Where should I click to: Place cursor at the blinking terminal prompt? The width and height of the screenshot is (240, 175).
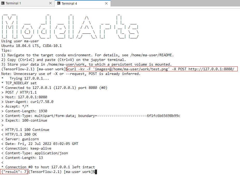[x=96, y=172]
